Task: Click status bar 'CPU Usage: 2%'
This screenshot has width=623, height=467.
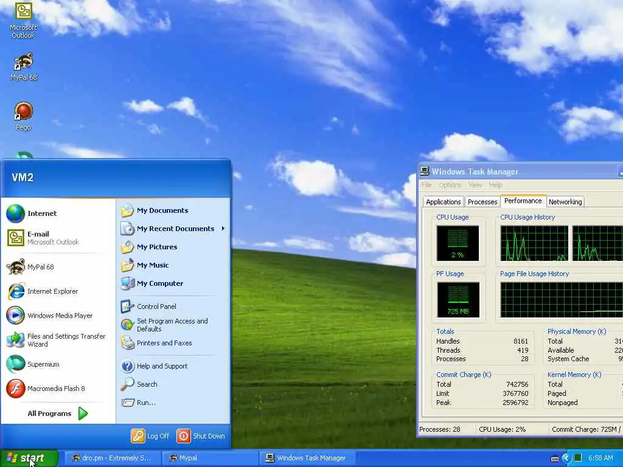Action: pos(502,429)
